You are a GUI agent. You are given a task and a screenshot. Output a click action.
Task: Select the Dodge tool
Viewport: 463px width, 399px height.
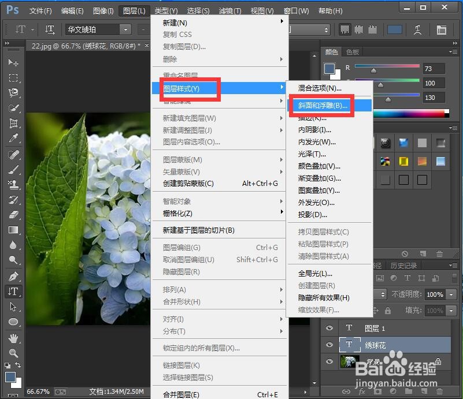pyautogui.click(x=13, y=260)
